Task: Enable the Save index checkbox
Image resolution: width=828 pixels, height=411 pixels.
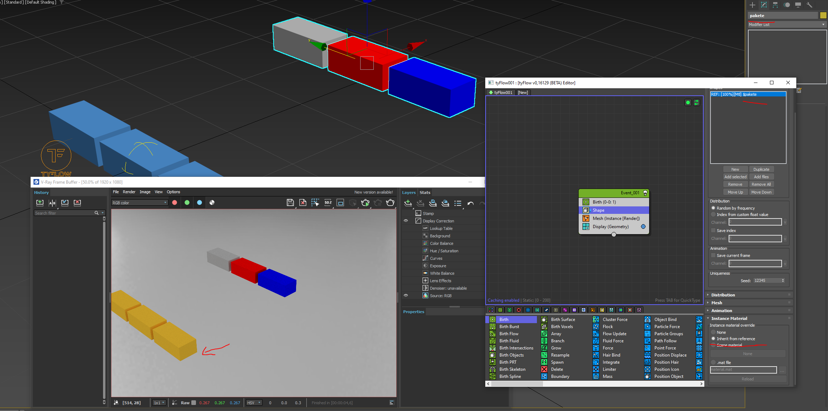Action: [x=713, y=231]
